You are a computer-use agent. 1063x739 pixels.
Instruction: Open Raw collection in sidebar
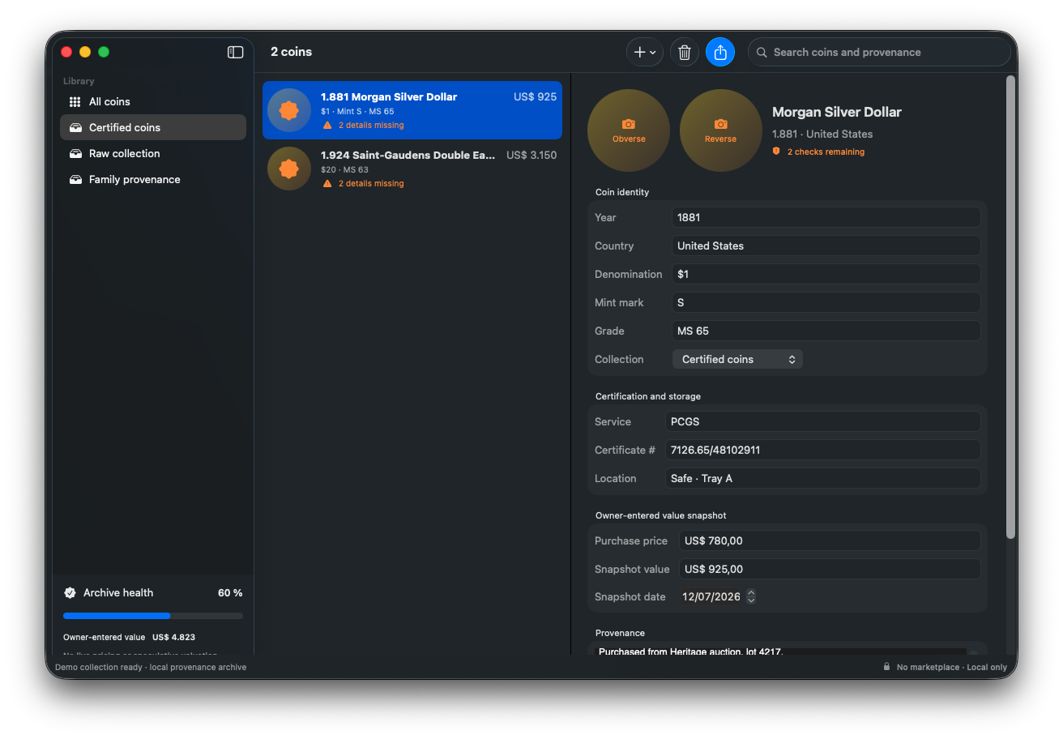click(153, 153)
